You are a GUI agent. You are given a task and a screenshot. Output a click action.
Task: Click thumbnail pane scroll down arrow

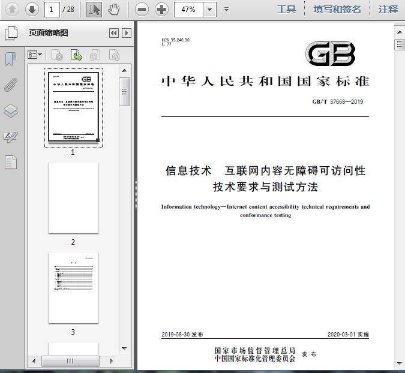(x=124, y=348)
